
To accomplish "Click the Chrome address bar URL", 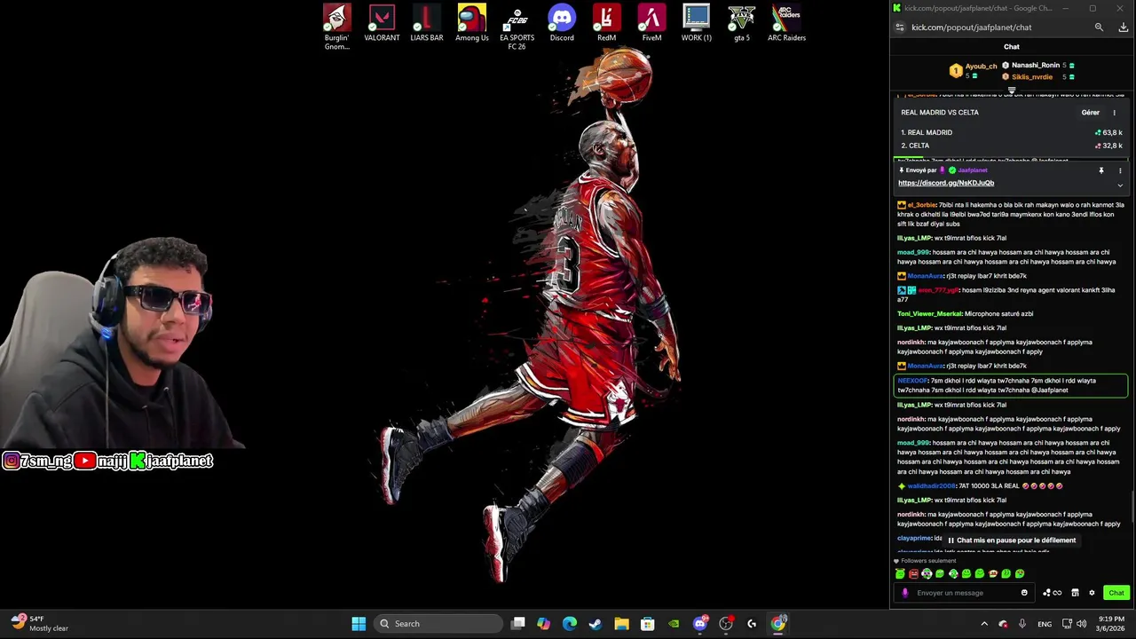I will click(x=972, y=28).
